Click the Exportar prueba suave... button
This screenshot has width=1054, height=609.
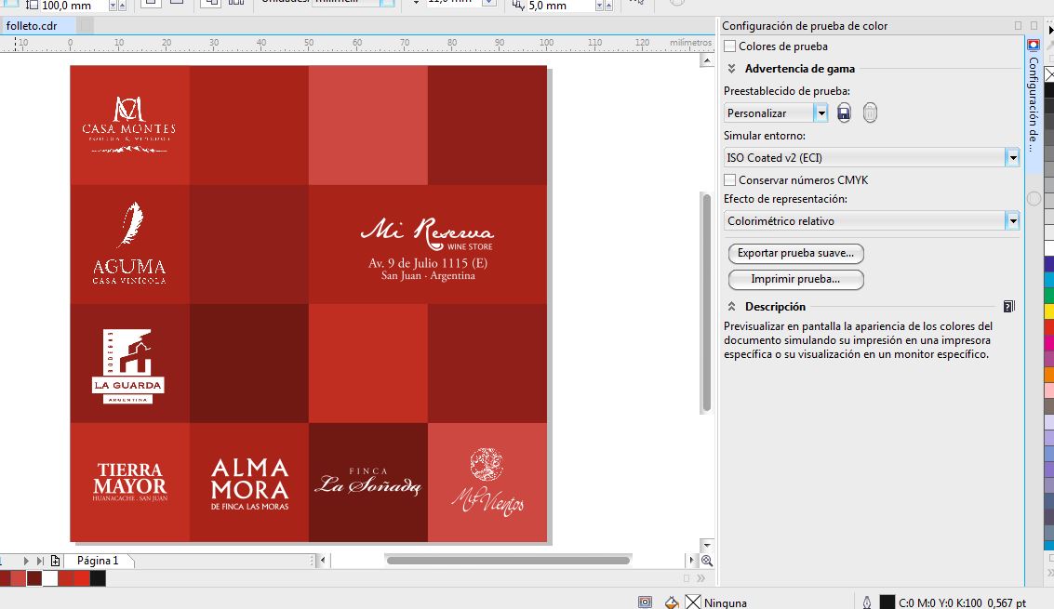point(796,254)
